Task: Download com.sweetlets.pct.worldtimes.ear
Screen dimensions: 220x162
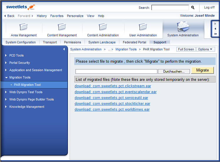Action: click(112, 110)
